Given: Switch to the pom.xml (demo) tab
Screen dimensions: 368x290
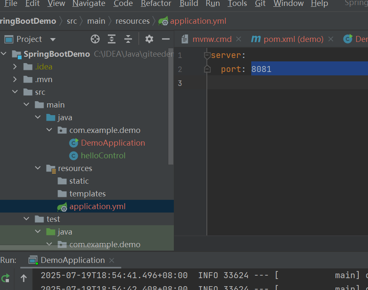Looking at the screenshot, I should (x=294, y=39).
